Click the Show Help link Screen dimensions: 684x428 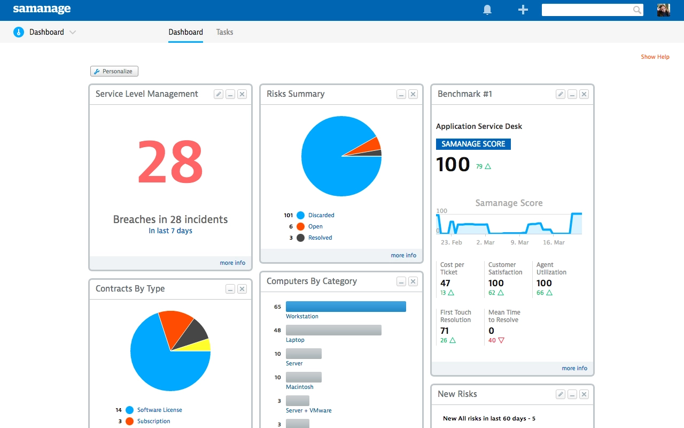coord(655,57)
